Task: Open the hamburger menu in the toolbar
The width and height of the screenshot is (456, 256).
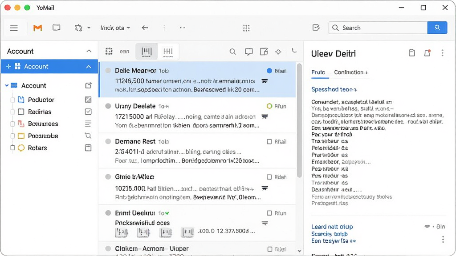Action: pos(14,28)
